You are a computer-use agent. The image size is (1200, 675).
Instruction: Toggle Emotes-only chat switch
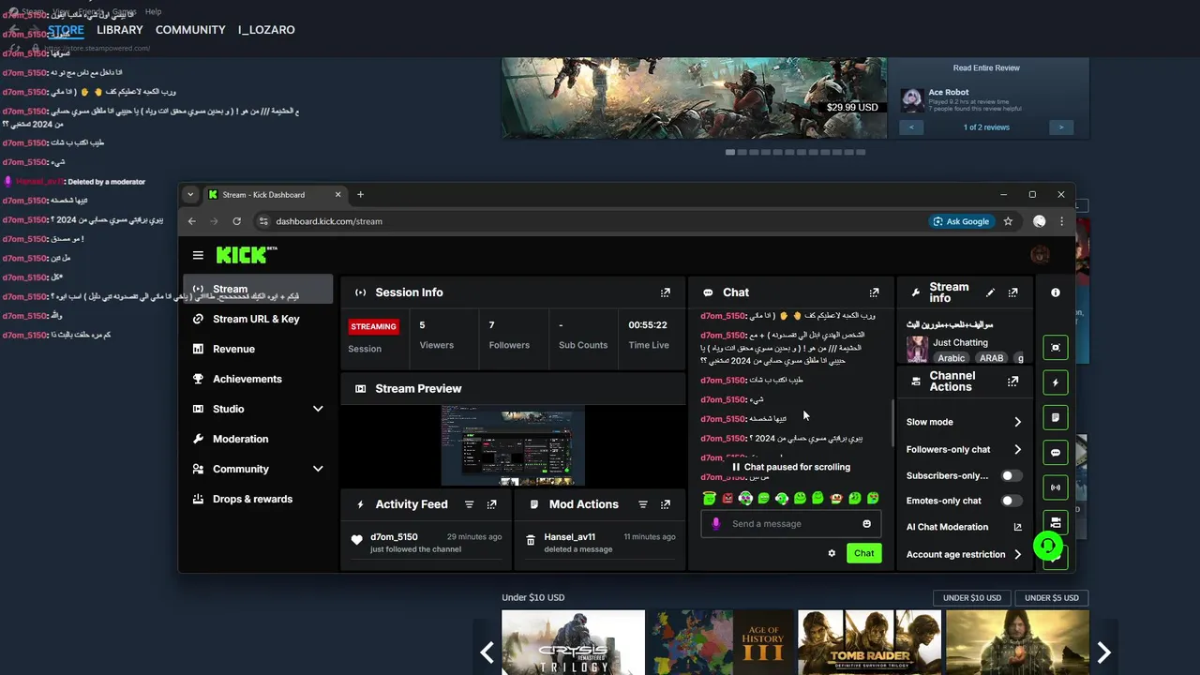tap(1011, 501)
